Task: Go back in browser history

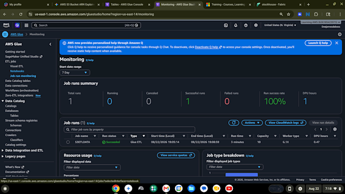Action: point(5,14)
